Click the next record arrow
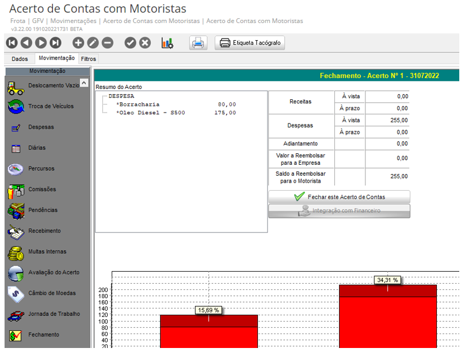Viewport: 461px width, 352px height. coord(41,42)
